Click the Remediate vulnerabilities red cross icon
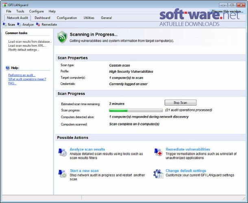Screen dimensions: 248x203 pyautogui.click(x=158, y=152)
